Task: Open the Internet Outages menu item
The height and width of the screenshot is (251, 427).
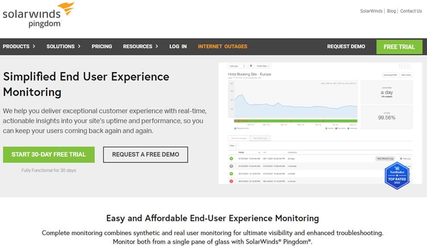Action: 223,47
